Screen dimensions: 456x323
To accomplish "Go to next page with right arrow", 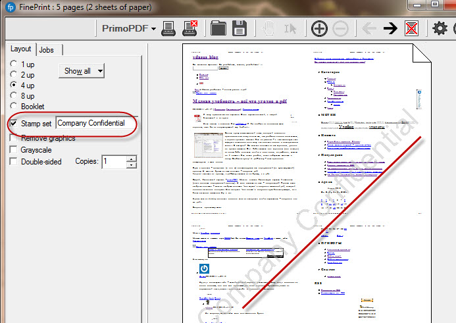I will (390, 28).
